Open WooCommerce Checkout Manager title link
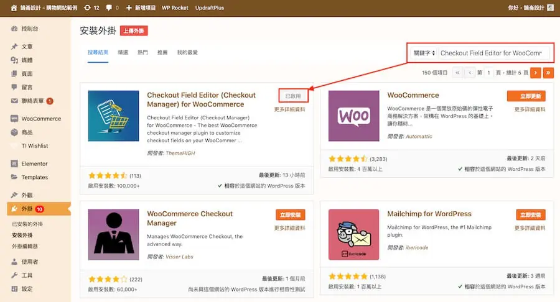Image resolution: width=560 pixels, height=302 pixels. [x=190, y=219]
